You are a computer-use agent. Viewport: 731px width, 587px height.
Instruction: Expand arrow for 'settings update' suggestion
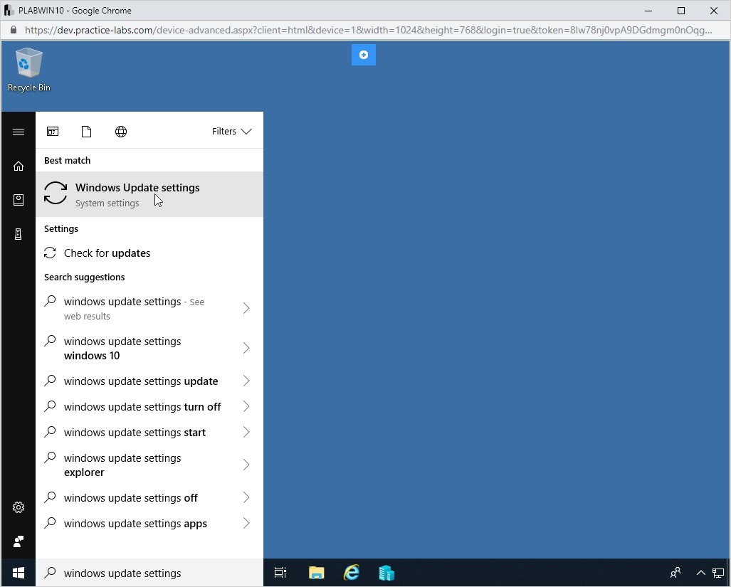tap(246, 381)
